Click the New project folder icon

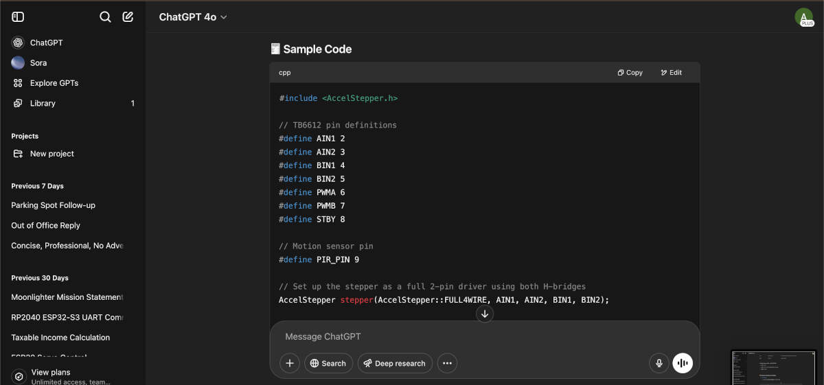(18, 154)
